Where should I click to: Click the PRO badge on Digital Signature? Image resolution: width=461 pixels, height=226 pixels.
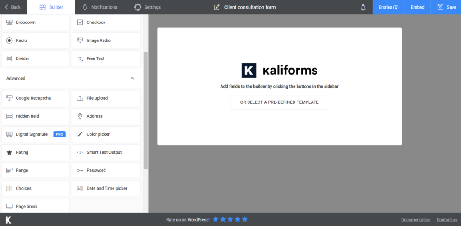coord(59,134)
